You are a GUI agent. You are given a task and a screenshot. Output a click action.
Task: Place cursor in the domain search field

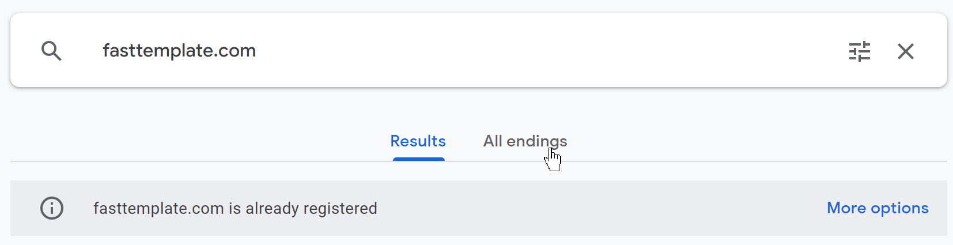pos(403,51)
